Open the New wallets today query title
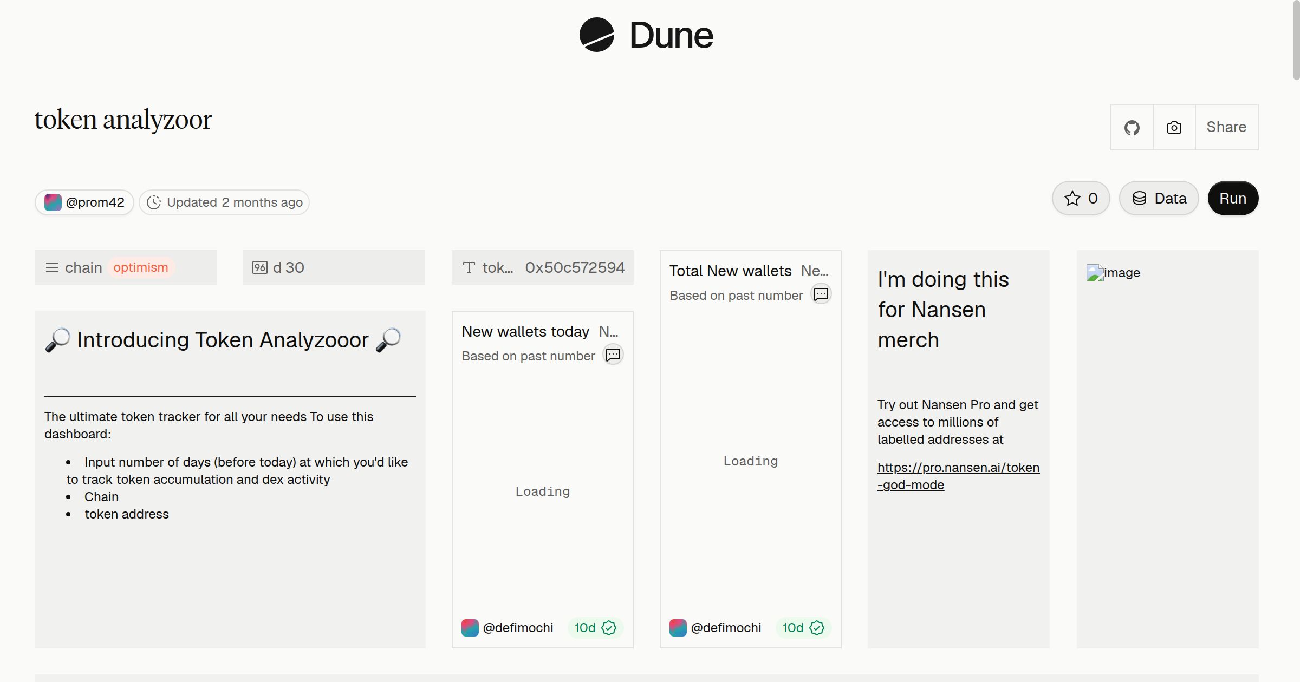1300x682 pixels. [x=525, y=331]
